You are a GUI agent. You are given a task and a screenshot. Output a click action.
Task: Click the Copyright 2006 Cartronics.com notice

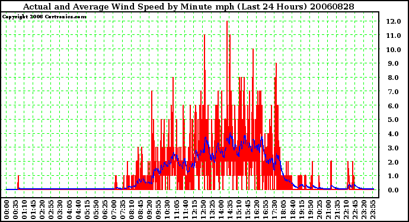[x=44, y=17]
